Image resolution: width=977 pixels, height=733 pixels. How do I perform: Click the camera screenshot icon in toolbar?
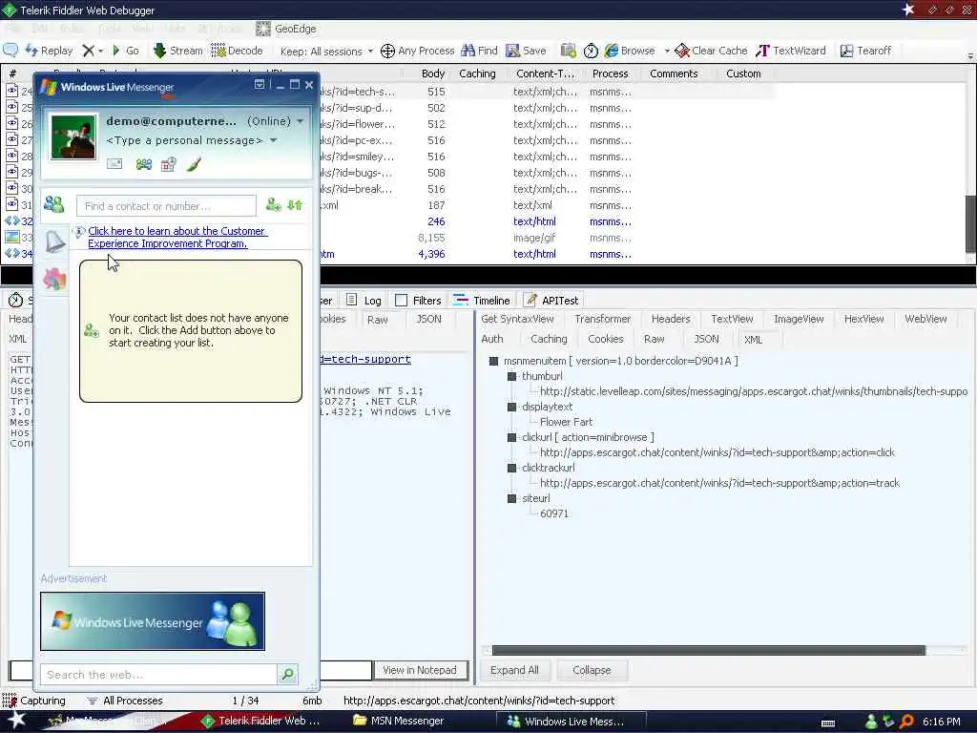point(568,51)
